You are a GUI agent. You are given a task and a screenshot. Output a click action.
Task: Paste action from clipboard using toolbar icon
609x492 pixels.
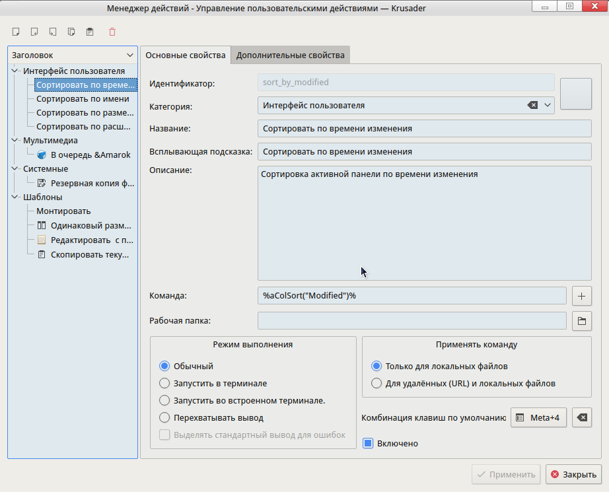click(x=90, y=31)
